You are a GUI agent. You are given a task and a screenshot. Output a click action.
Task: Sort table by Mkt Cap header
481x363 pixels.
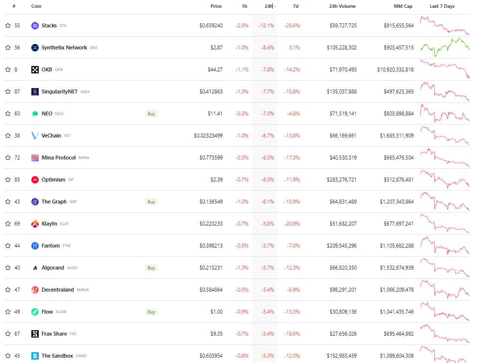pyautogui.click(x=403, y=6)
